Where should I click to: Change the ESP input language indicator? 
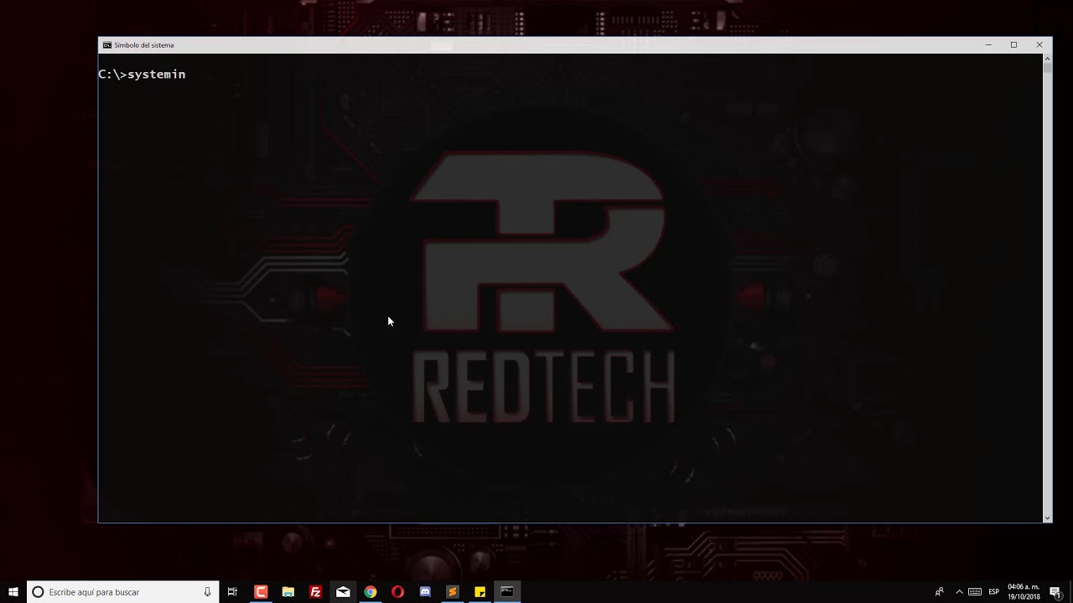coord(993,592)
